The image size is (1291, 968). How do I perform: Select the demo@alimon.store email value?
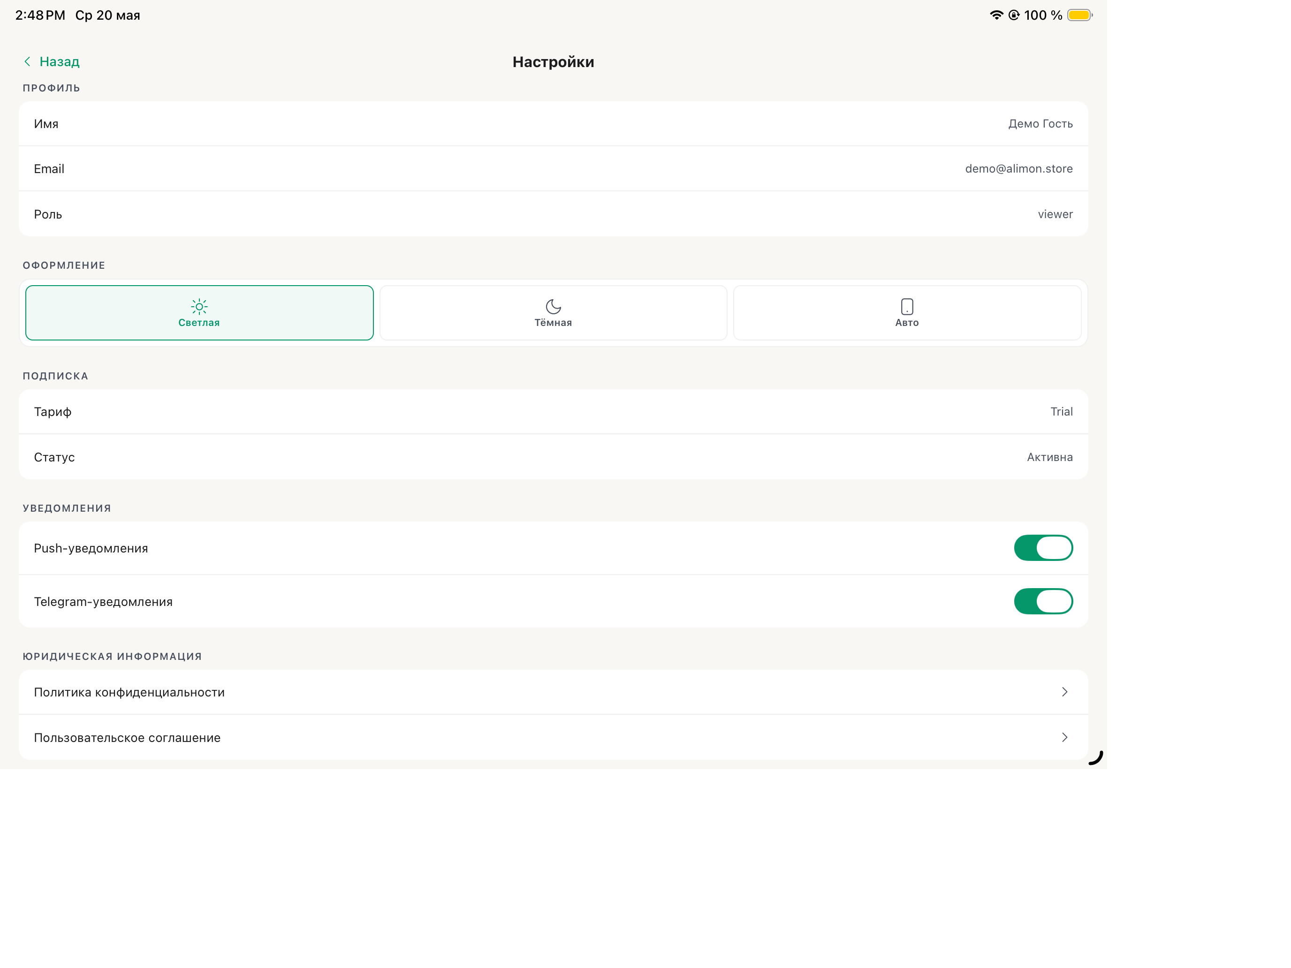[1018, 169]
